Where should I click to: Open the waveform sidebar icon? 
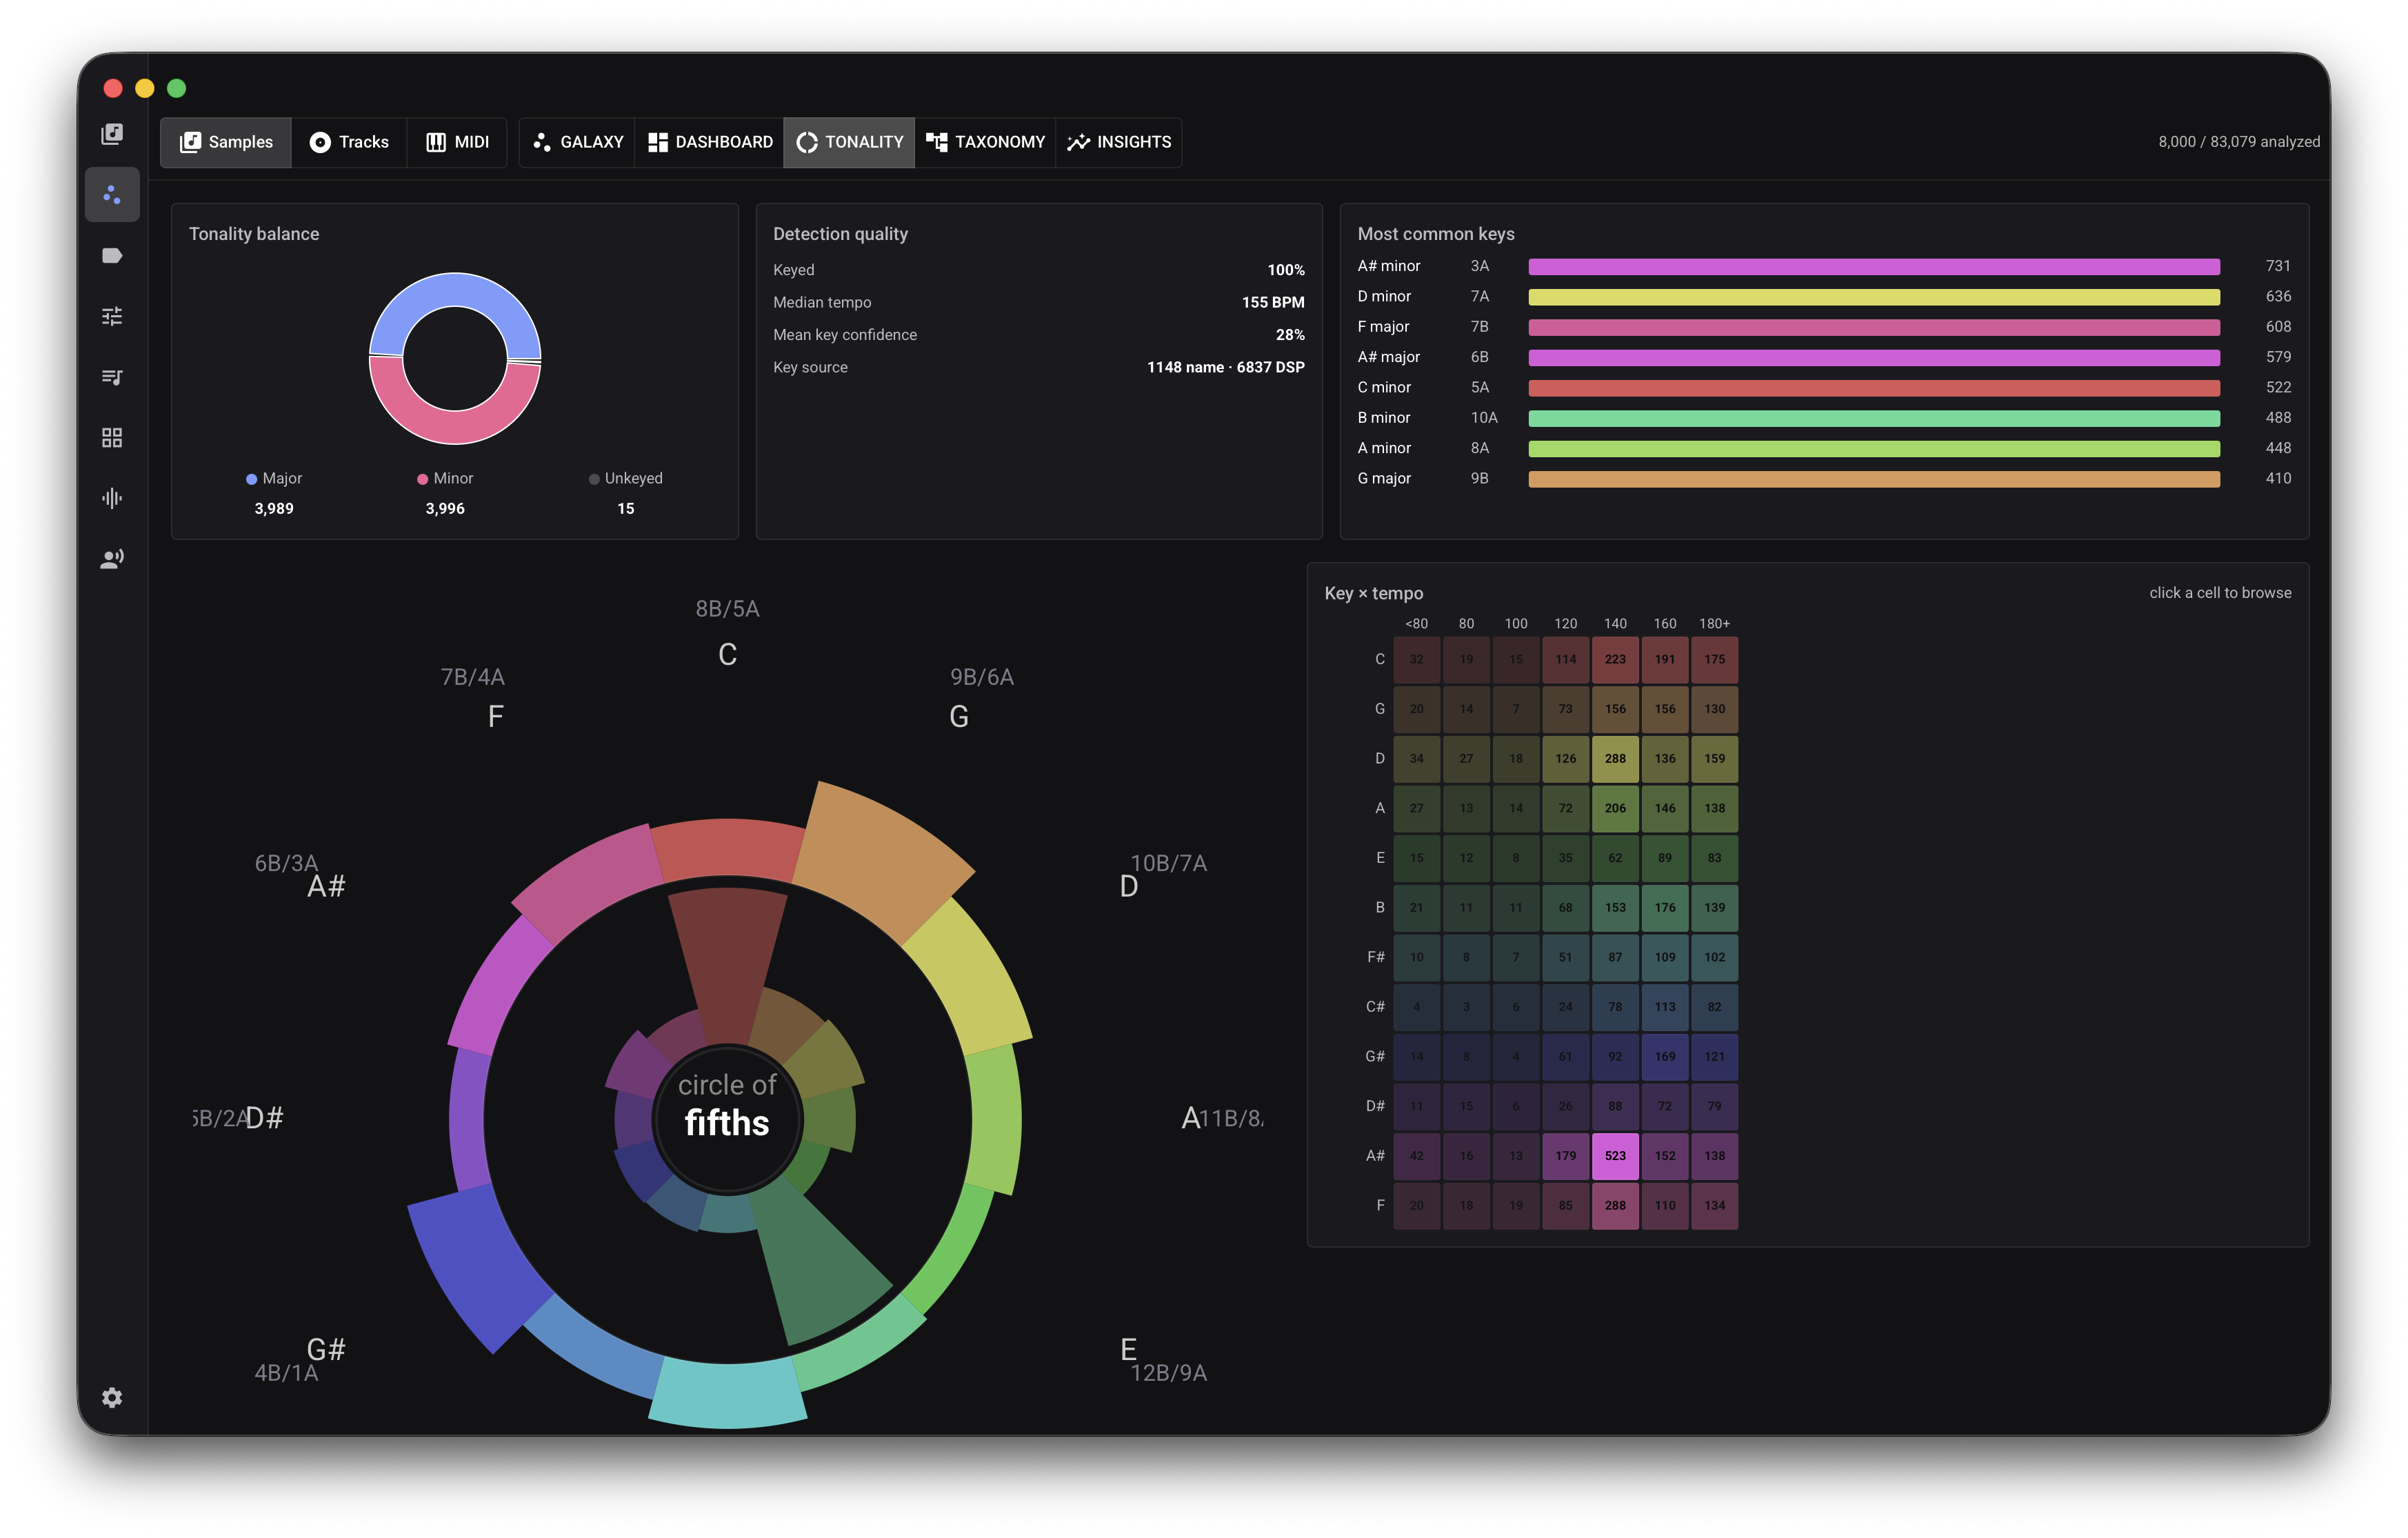[112, 498]
